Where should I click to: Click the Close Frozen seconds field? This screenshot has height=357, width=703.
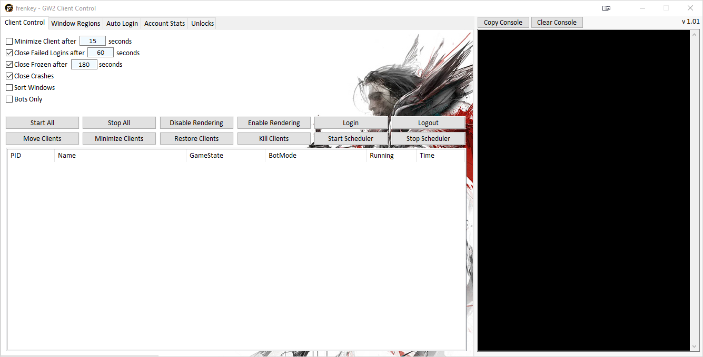(84, 65)
